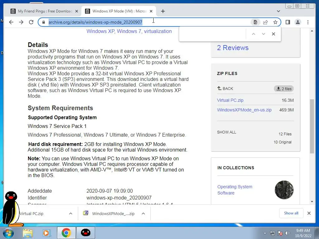Open volume speaker tray icon

(x=288, y=233)
